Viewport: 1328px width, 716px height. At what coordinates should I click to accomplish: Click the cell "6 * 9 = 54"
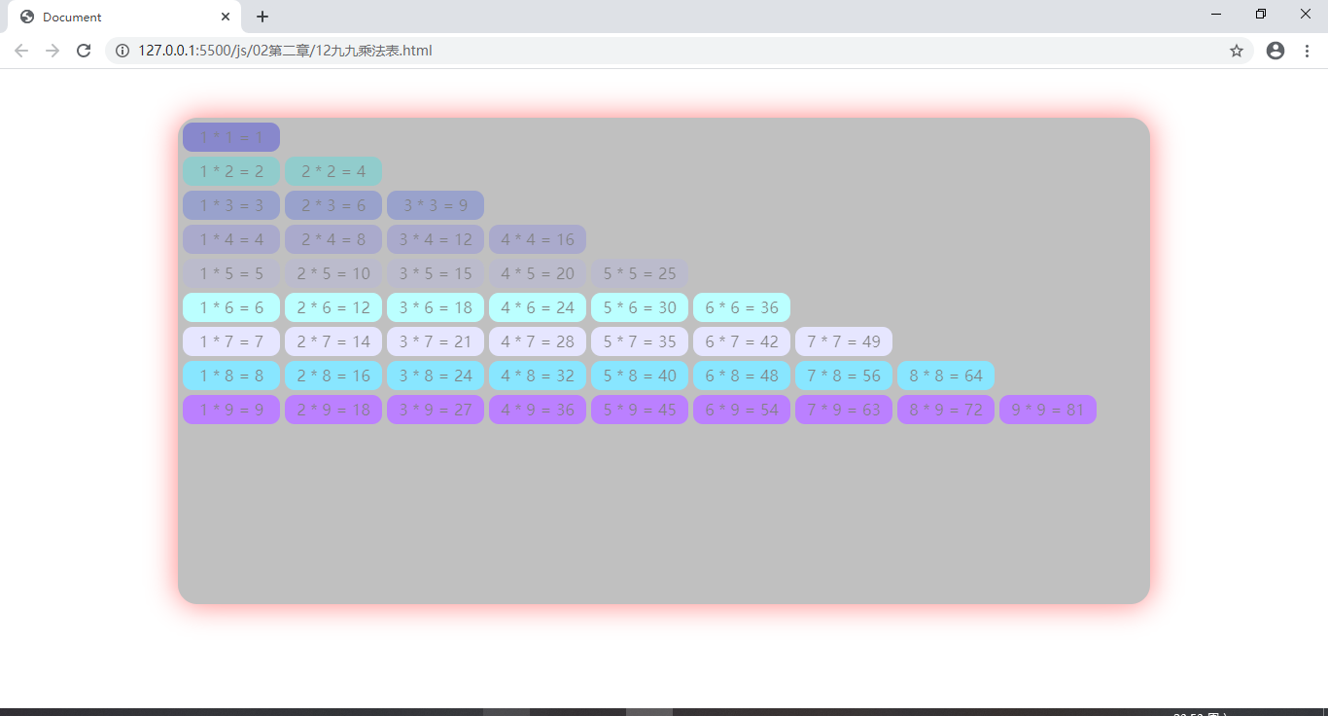point(742,410)
